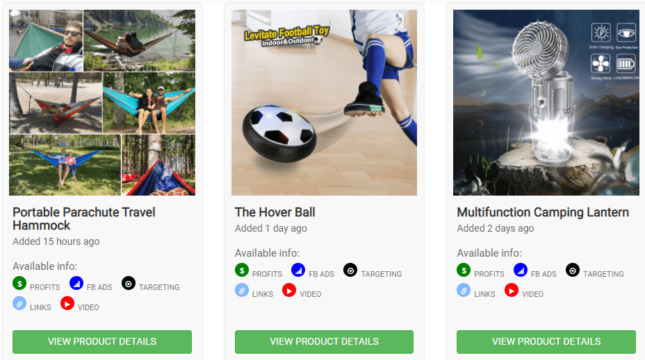
Task: Click the Links icon for Camping Lantern
Action: tap(464, 290)
